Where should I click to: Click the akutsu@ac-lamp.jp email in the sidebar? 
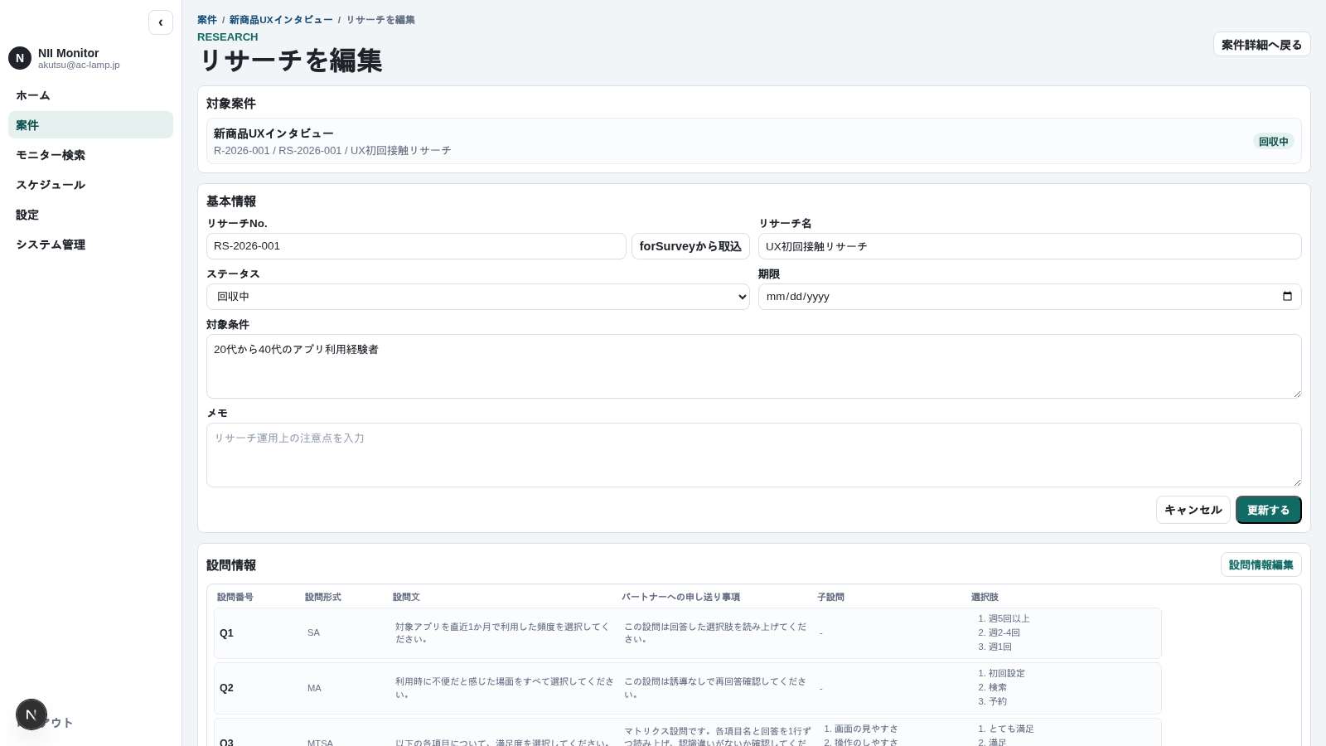[79, 65]
